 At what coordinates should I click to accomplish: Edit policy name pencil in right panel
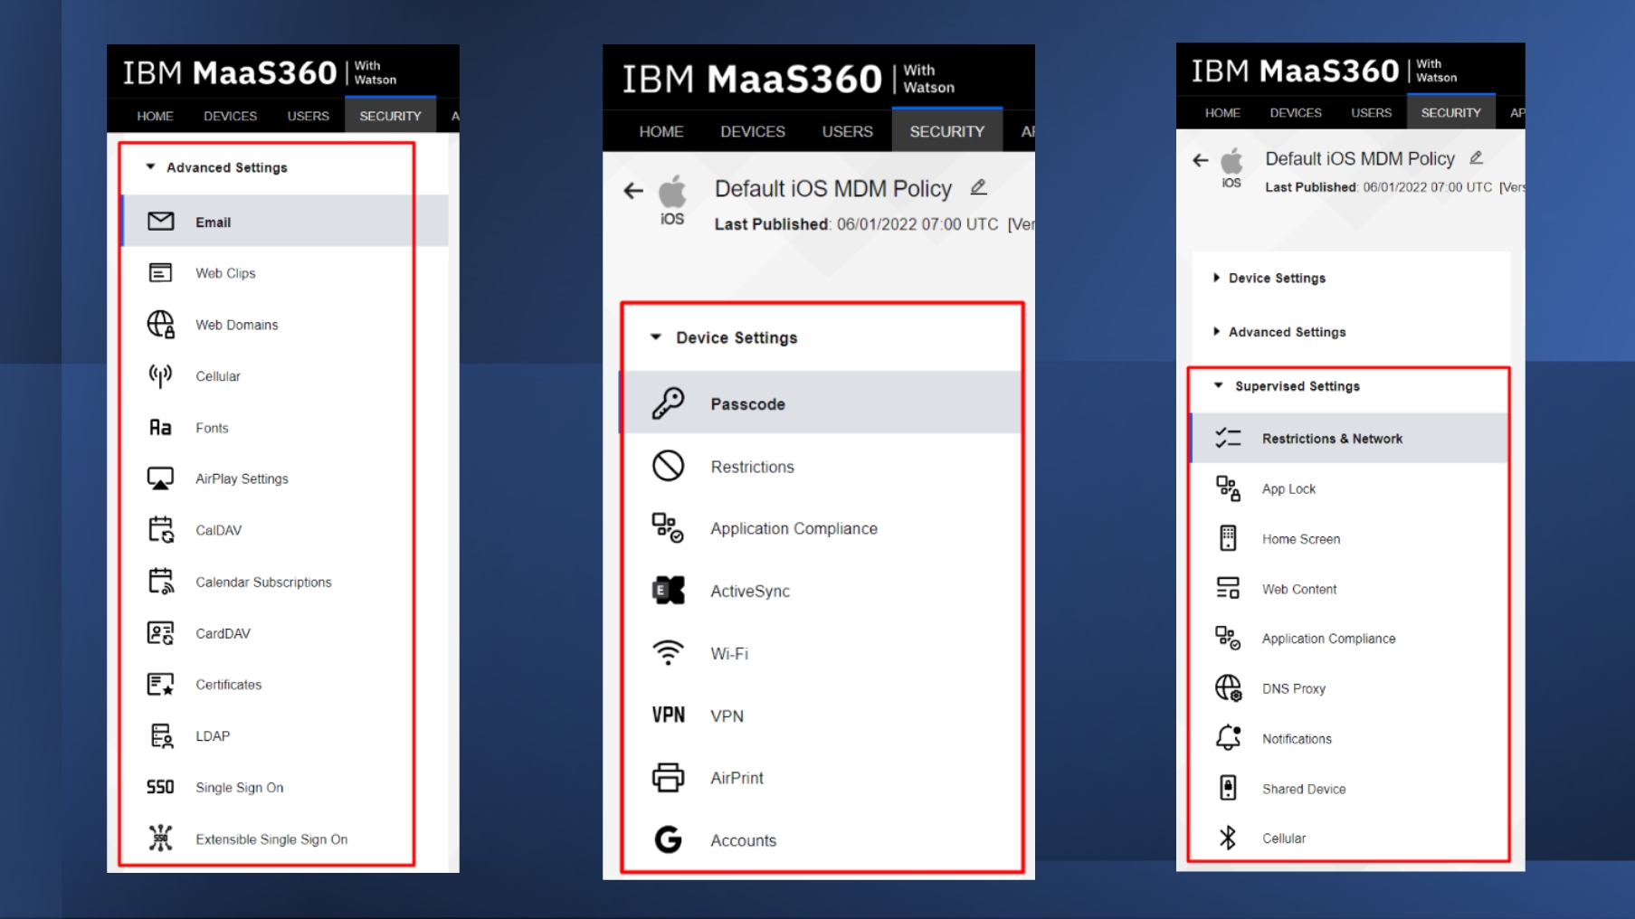pyautogui.click(x=1476, y=157)
